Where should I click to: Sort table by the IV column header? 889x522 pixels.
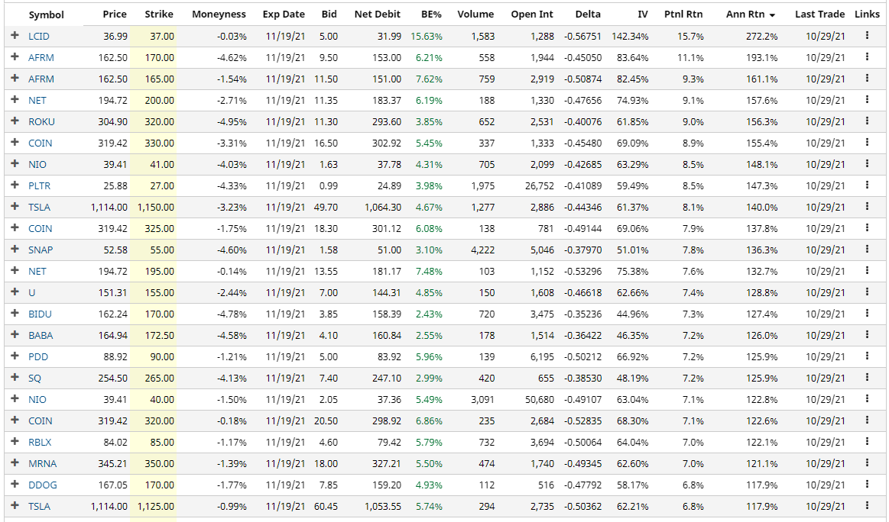(x=642, y=14)
